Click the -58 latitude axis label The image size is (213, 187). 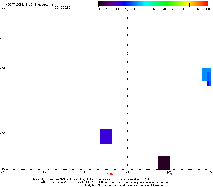tap(3, 133)
